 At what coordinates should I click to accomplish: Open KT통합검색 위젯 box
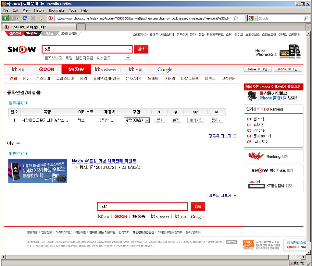click(274, 186)
